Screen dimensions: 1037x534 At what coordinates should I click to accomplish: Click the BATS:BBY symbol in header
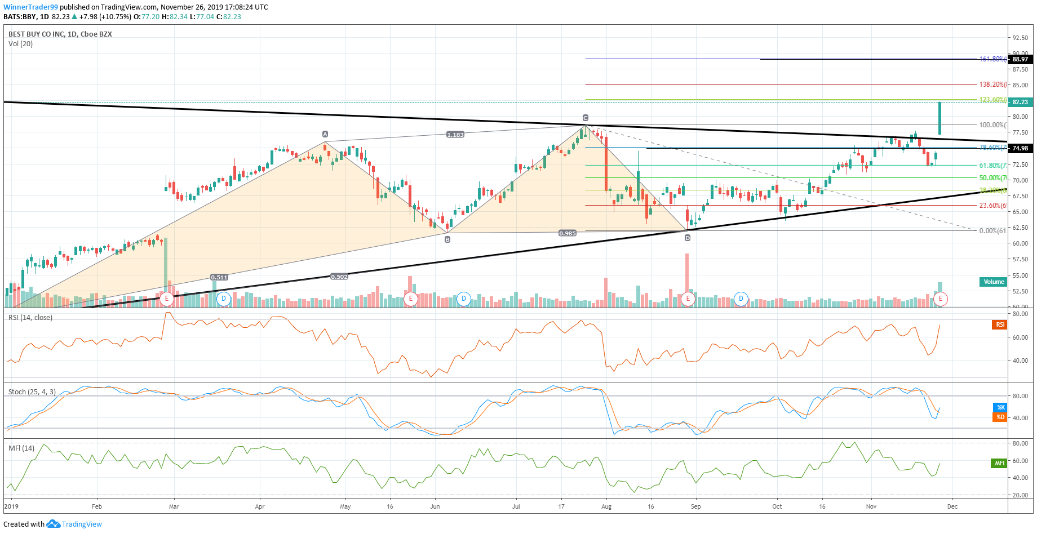tap(20, 17)
